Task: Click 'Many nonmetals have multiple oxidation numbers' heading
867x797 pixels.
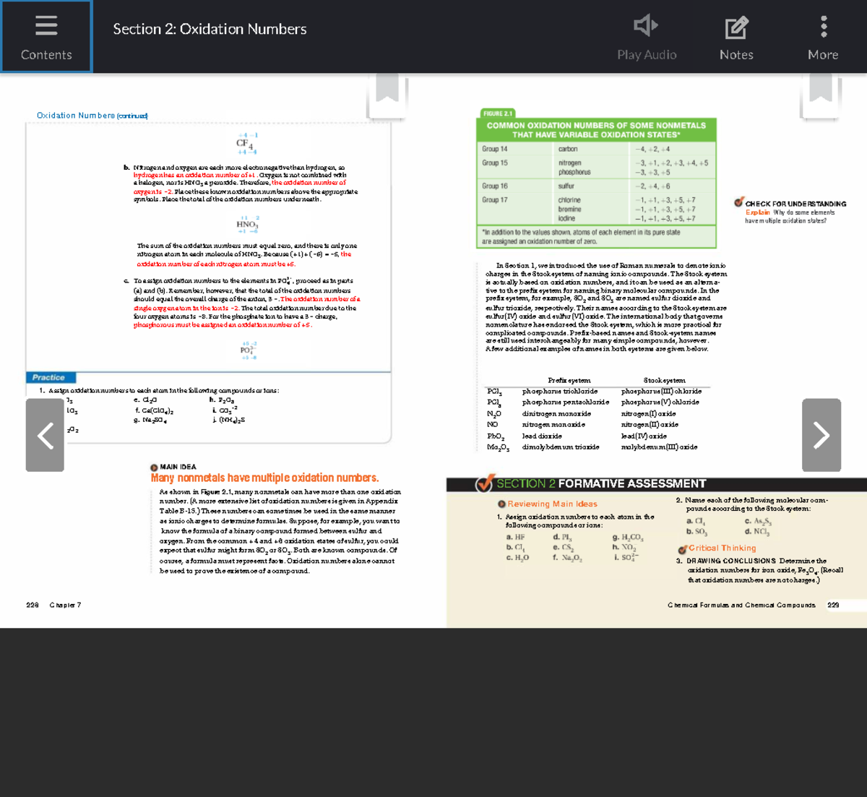Action: click(x=264, y=478)
